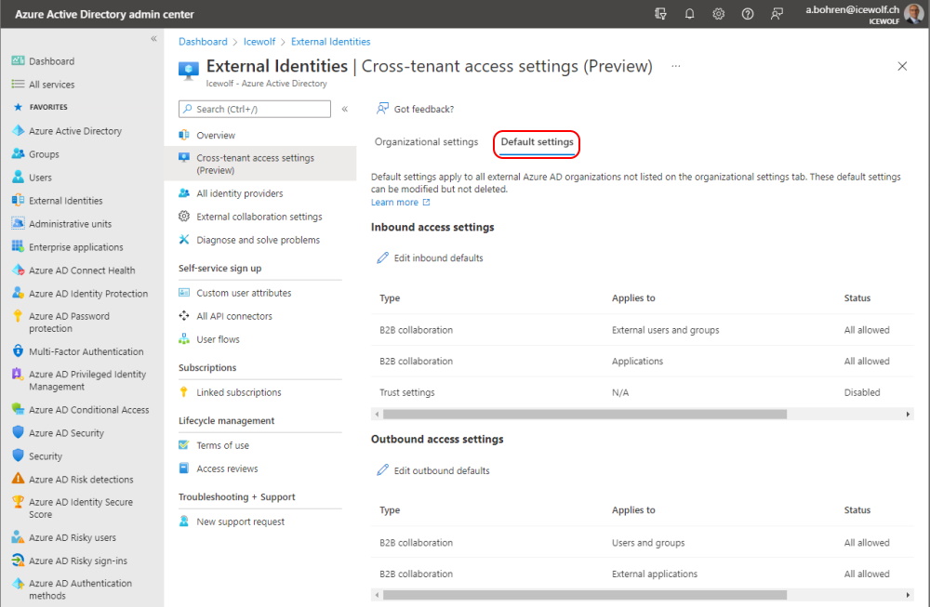Click the pencil icon for inbound defaults
930x607 pixels.
pyautogui.click(x=382, y=257)
